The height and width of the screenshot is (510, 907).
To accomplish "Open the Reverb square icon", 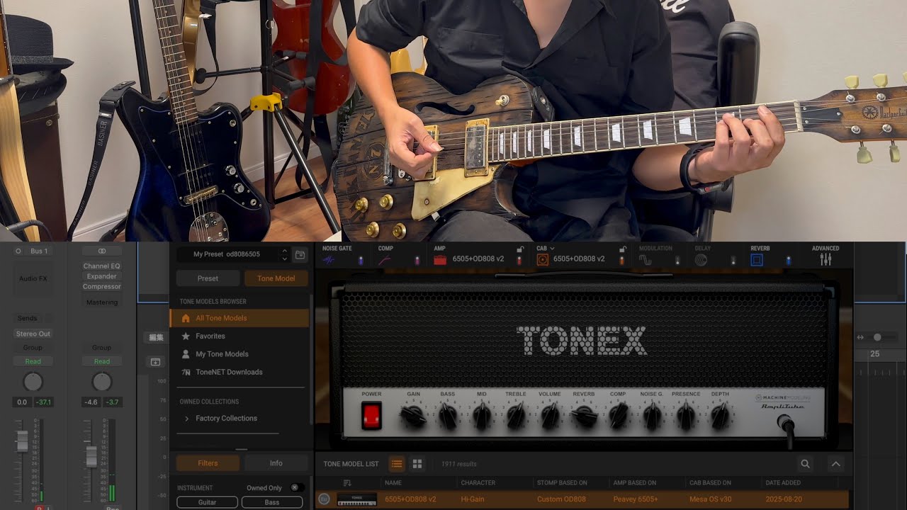I will [757, 260].
